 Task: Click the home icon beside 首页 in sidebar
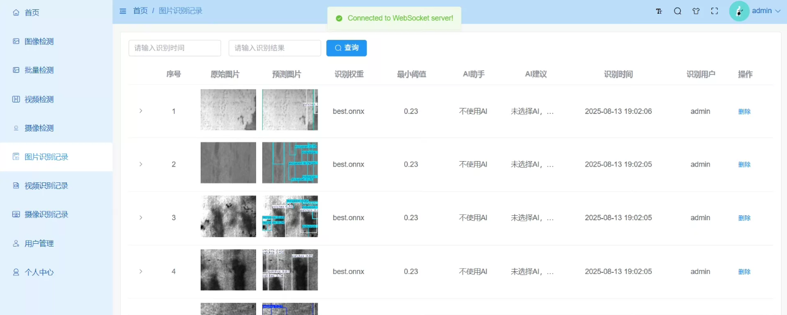click(16, 12)
